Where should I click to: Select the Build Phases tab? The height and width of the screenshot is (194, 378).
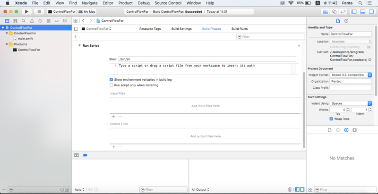pos(211,29)
